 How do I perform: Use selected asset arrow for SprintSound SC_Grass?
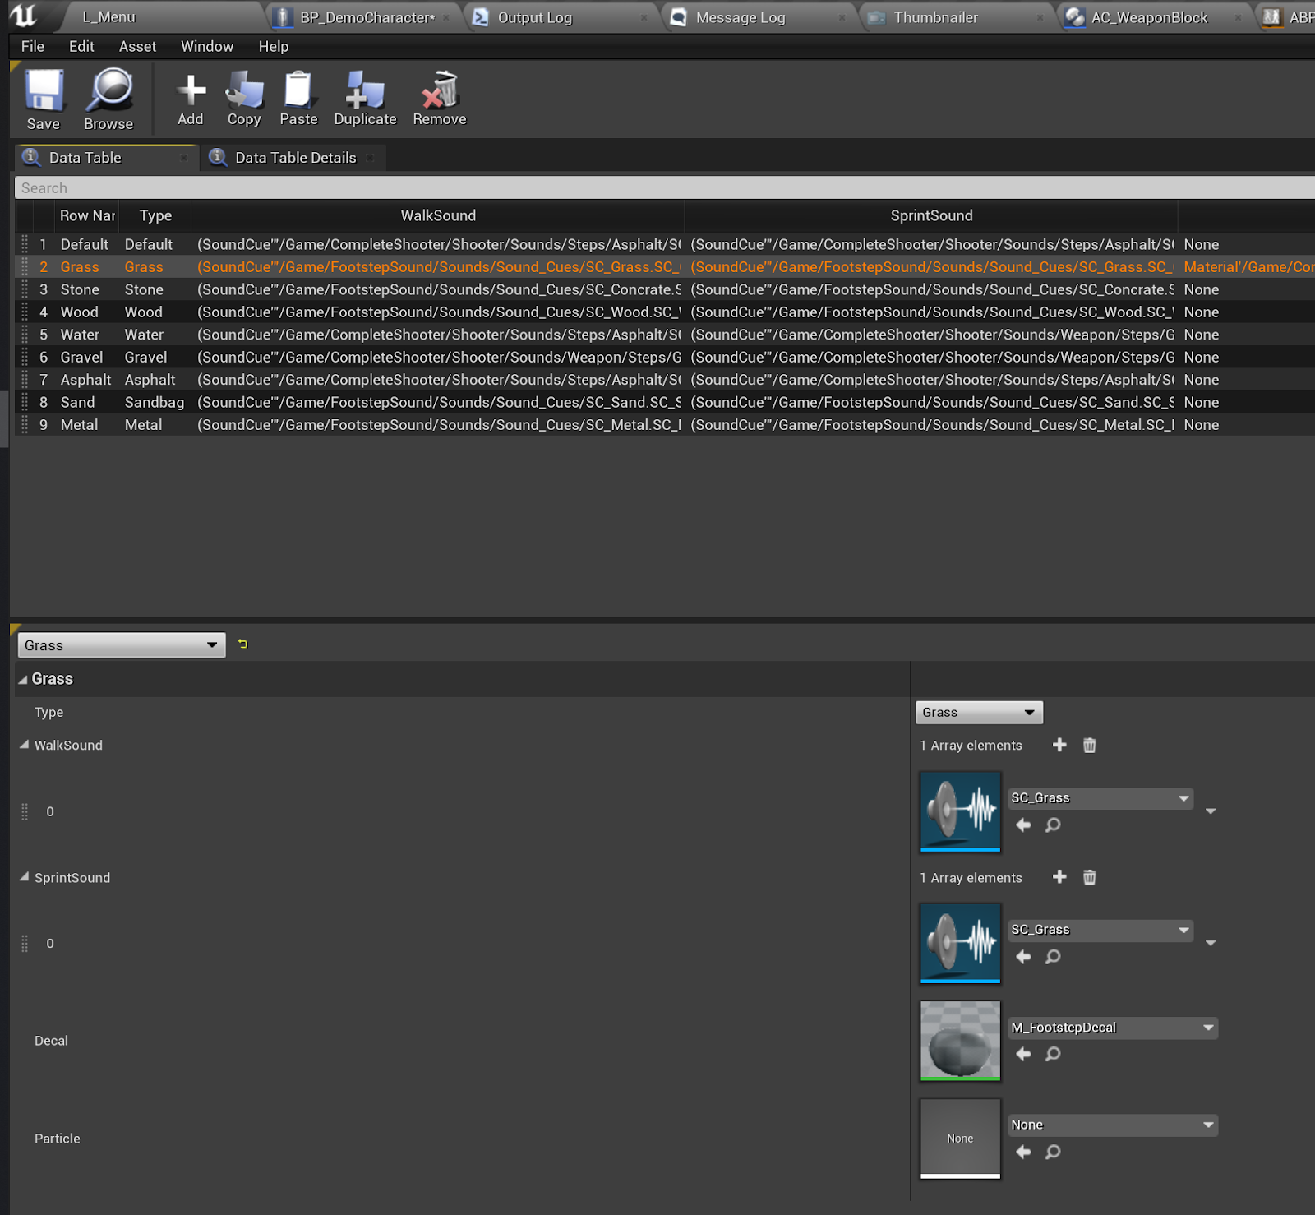click(x=1023, y=956)
